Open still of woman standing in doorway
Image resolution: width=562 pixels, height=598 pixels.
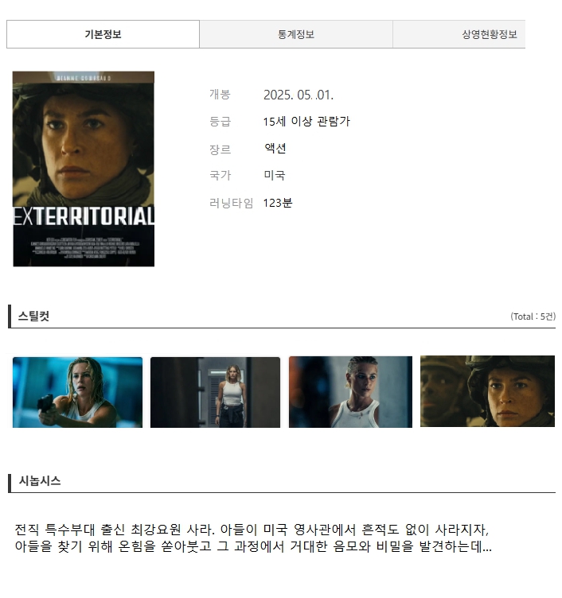click(x=215, y=392)
